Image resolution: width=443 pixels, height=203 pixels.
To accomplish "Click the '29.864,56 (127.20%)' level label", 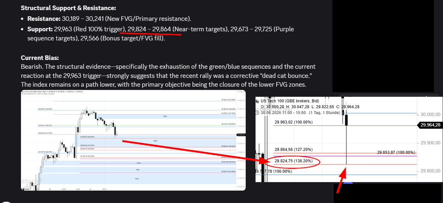I will (294, 150).
